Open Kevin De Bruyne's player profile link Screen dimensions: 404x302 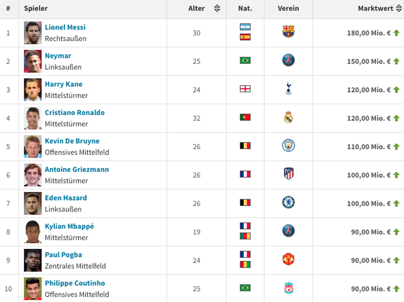pos(72,141)
